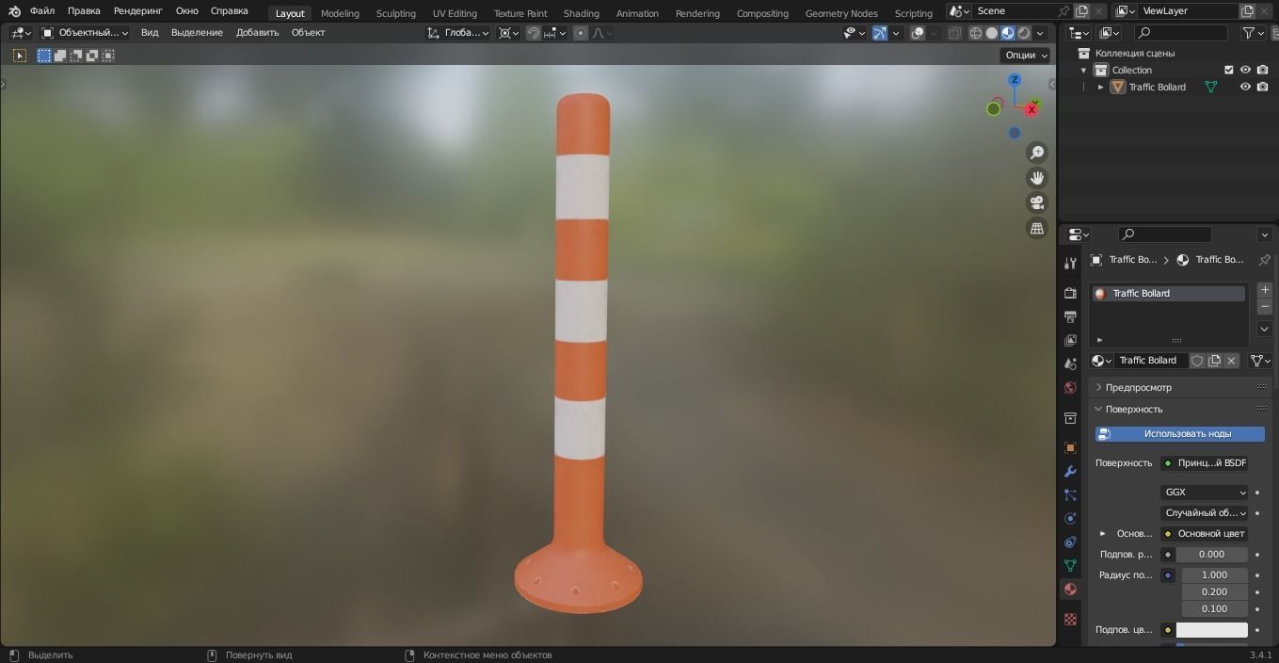The width and height of the screenshot is (1279, 663).
Task: Toggle proportional editing in header
Action: pyautogui.click(x=581, y=33)
